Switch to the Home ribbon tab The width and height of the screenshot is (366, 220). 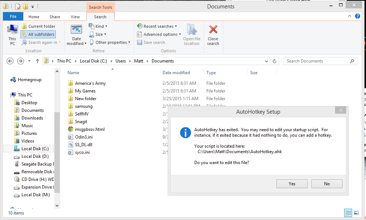pyautogui.click(x=34, y=17)
